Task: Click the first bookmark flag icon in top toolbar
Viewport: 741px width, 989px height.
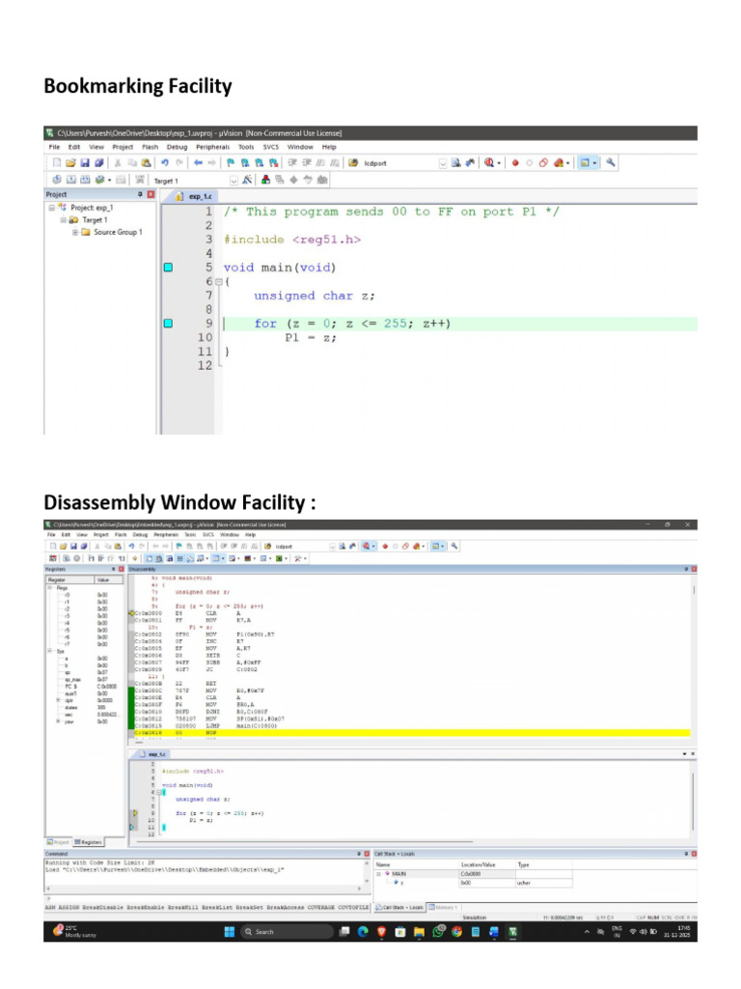Action: [231, 162]
